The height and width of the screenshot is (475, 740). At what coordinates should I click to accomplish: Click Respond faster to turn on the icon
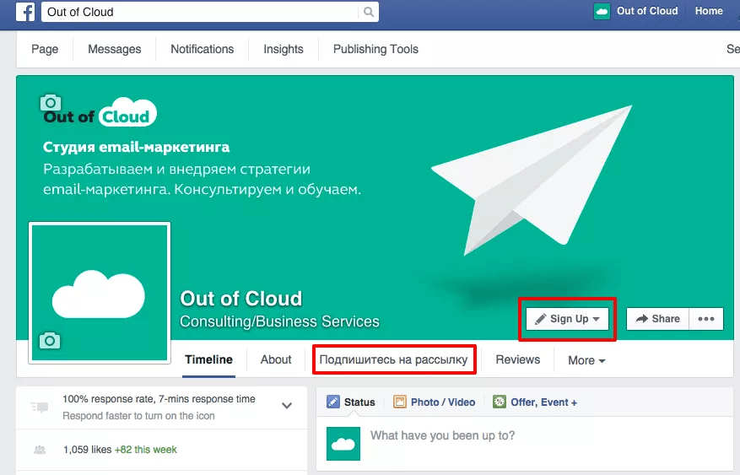pyautogui.click(x=138, y=416)
